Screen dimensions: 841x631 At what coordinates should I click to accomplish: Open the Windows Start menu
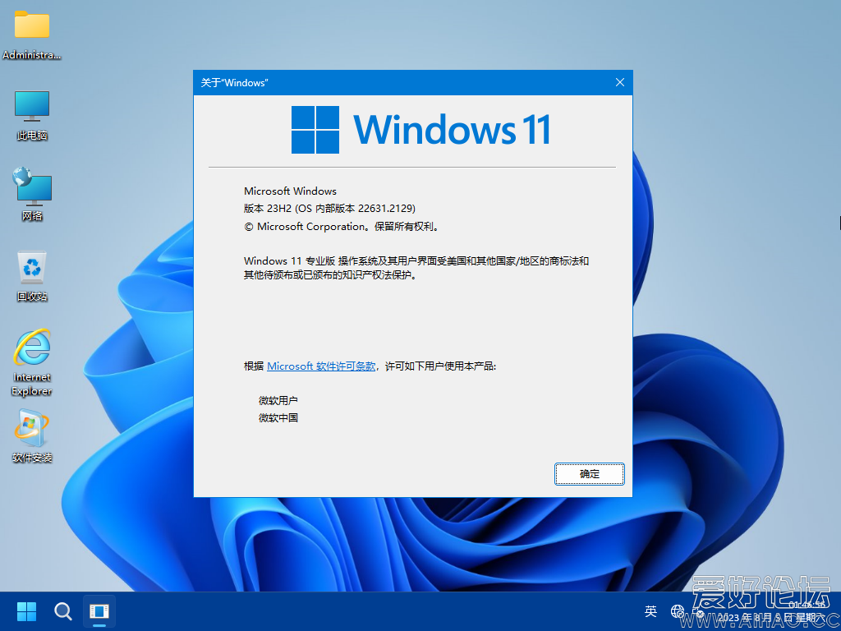pos(27,611)
